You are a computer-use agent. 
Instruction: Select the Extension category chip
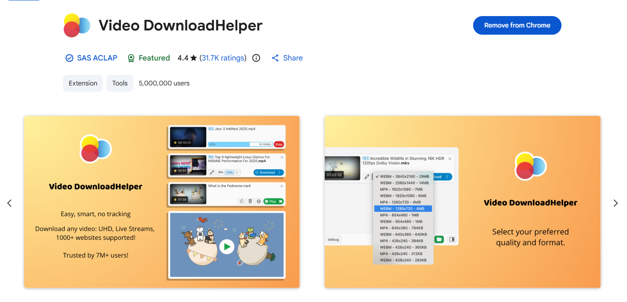pyautogui.click(x=83, y=83)
